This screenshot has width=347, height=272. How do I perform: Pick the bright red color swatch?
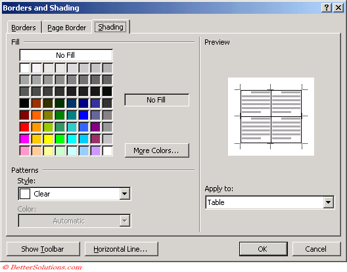coord(24,127)
